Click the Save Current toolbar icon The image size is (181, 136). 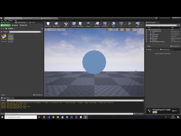pyautogui.click(x=48, y=24)
